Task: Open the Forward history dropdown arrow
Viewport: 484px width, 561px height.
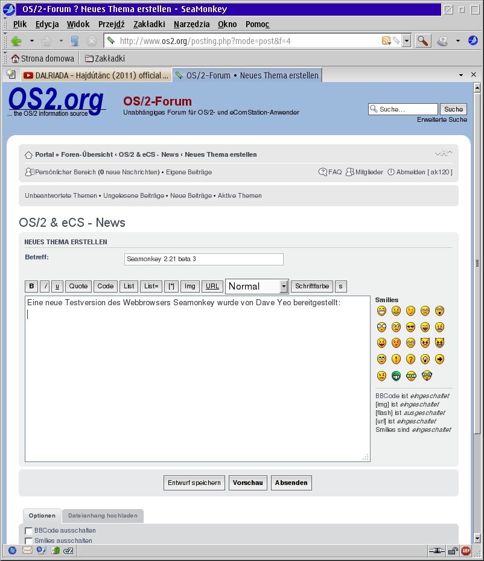Action: coord(61,41)
